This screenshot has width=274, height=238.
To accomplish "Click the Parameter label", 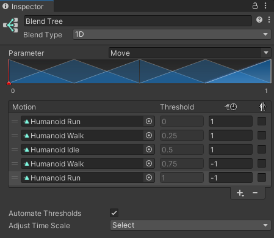I will (x=26, y=53).
